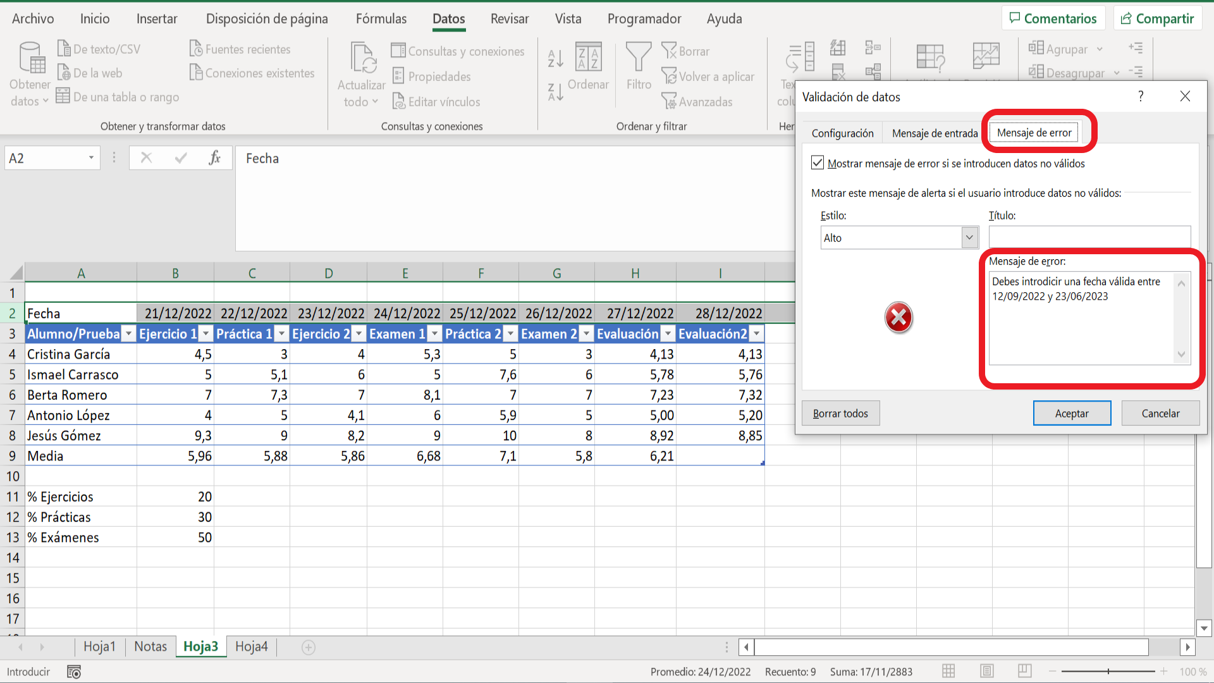Click the zoom out minus button
Image resolution: width=1214 pixels, height=683 pixels.
[1052, 672]
